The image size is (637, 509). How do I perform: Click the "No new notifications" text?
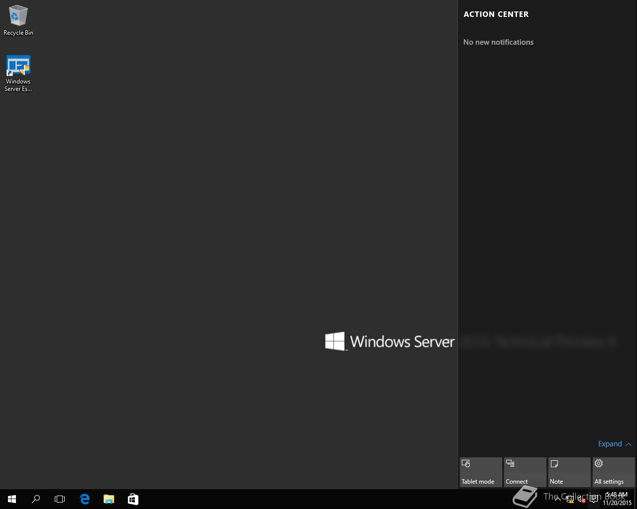coord(498,42)
